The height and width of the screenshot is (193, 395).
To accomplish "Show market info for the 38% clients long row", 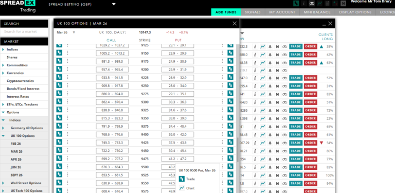I will pos(255,47).
